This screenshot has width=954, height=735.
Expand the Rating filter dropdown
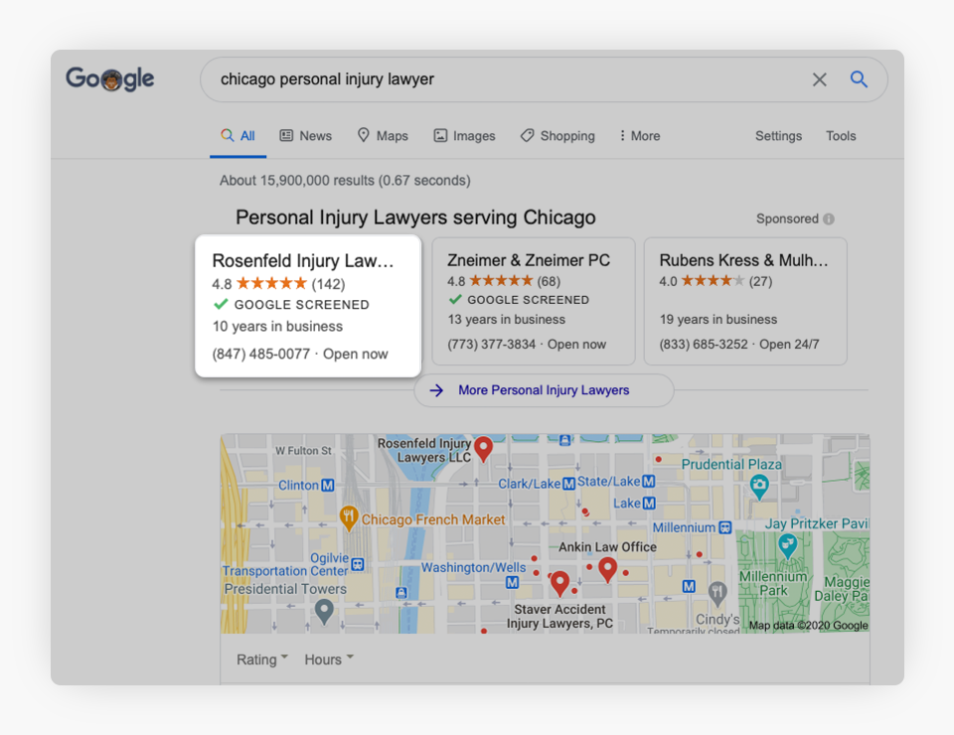click(x=262, y=660)
